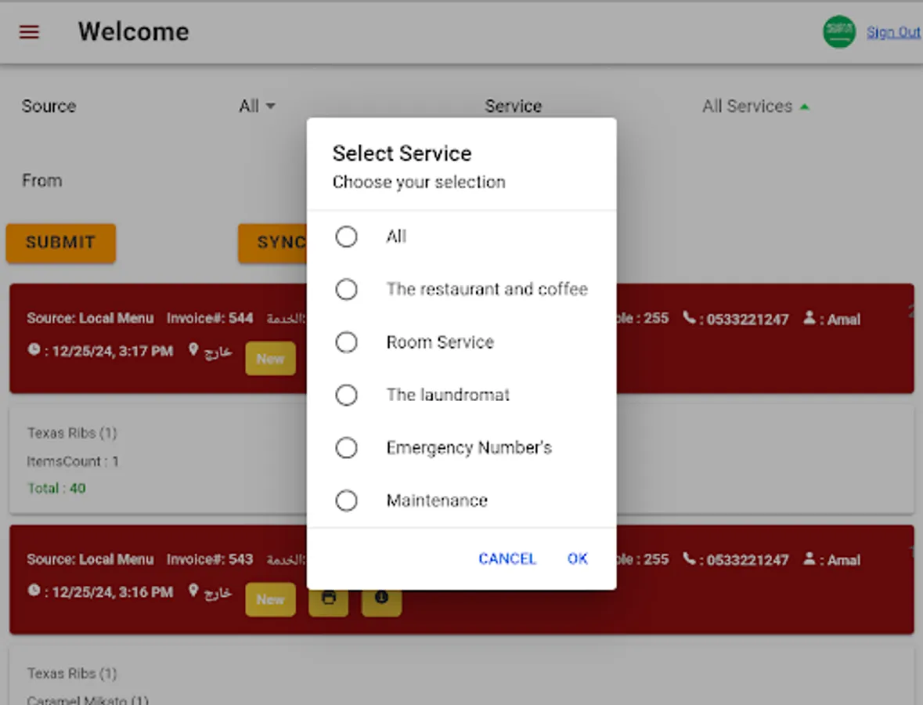Select the Maintenance option
This screenshot has height=705, width=923.
tap(347, 501)
